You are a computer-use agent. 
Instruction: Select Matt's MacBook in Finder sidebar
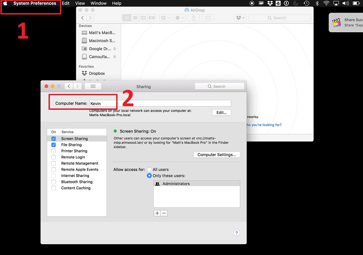[x=99, y=33]
